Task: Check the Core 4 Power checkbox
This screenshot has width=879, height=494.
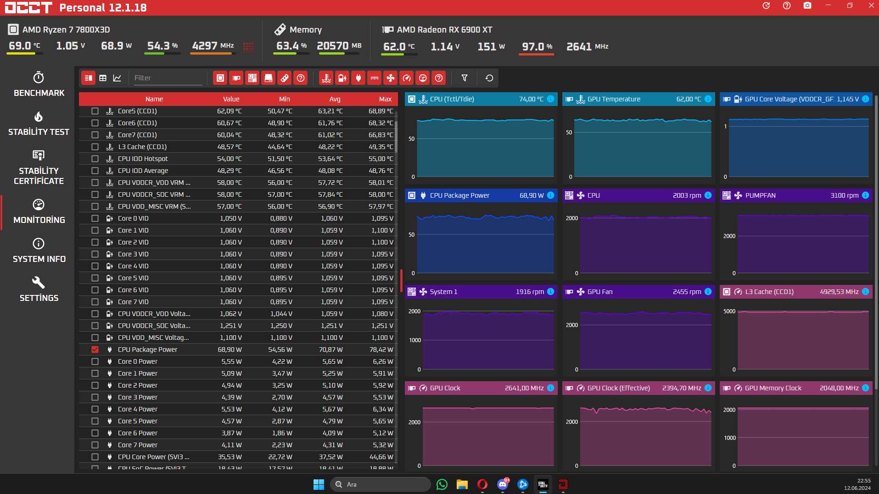Action: point(95,409)
